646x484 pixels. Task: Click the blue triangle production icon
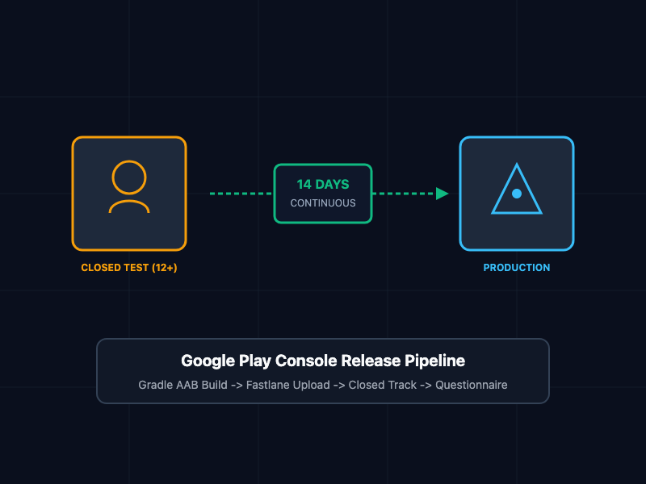[x=517, y=189]
